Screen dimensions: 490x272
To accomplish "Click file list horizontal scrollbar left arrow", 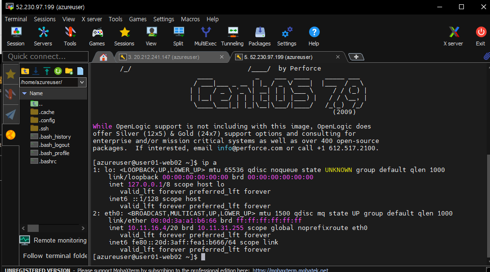I will pyautogui.click(x=23, y=229).
